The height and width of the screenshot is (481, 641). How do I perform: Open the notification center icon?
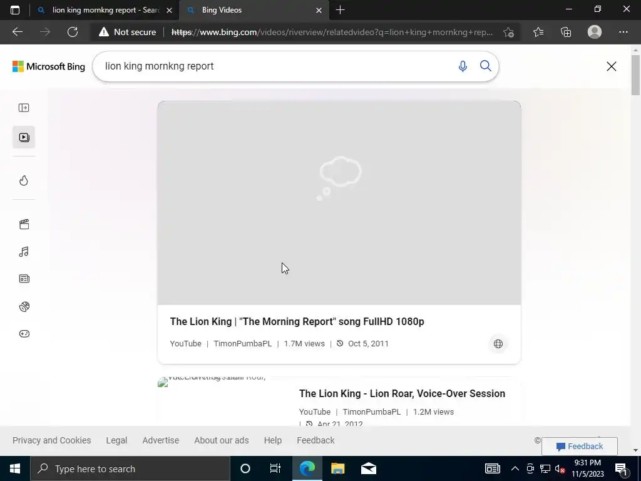[621, 468]
